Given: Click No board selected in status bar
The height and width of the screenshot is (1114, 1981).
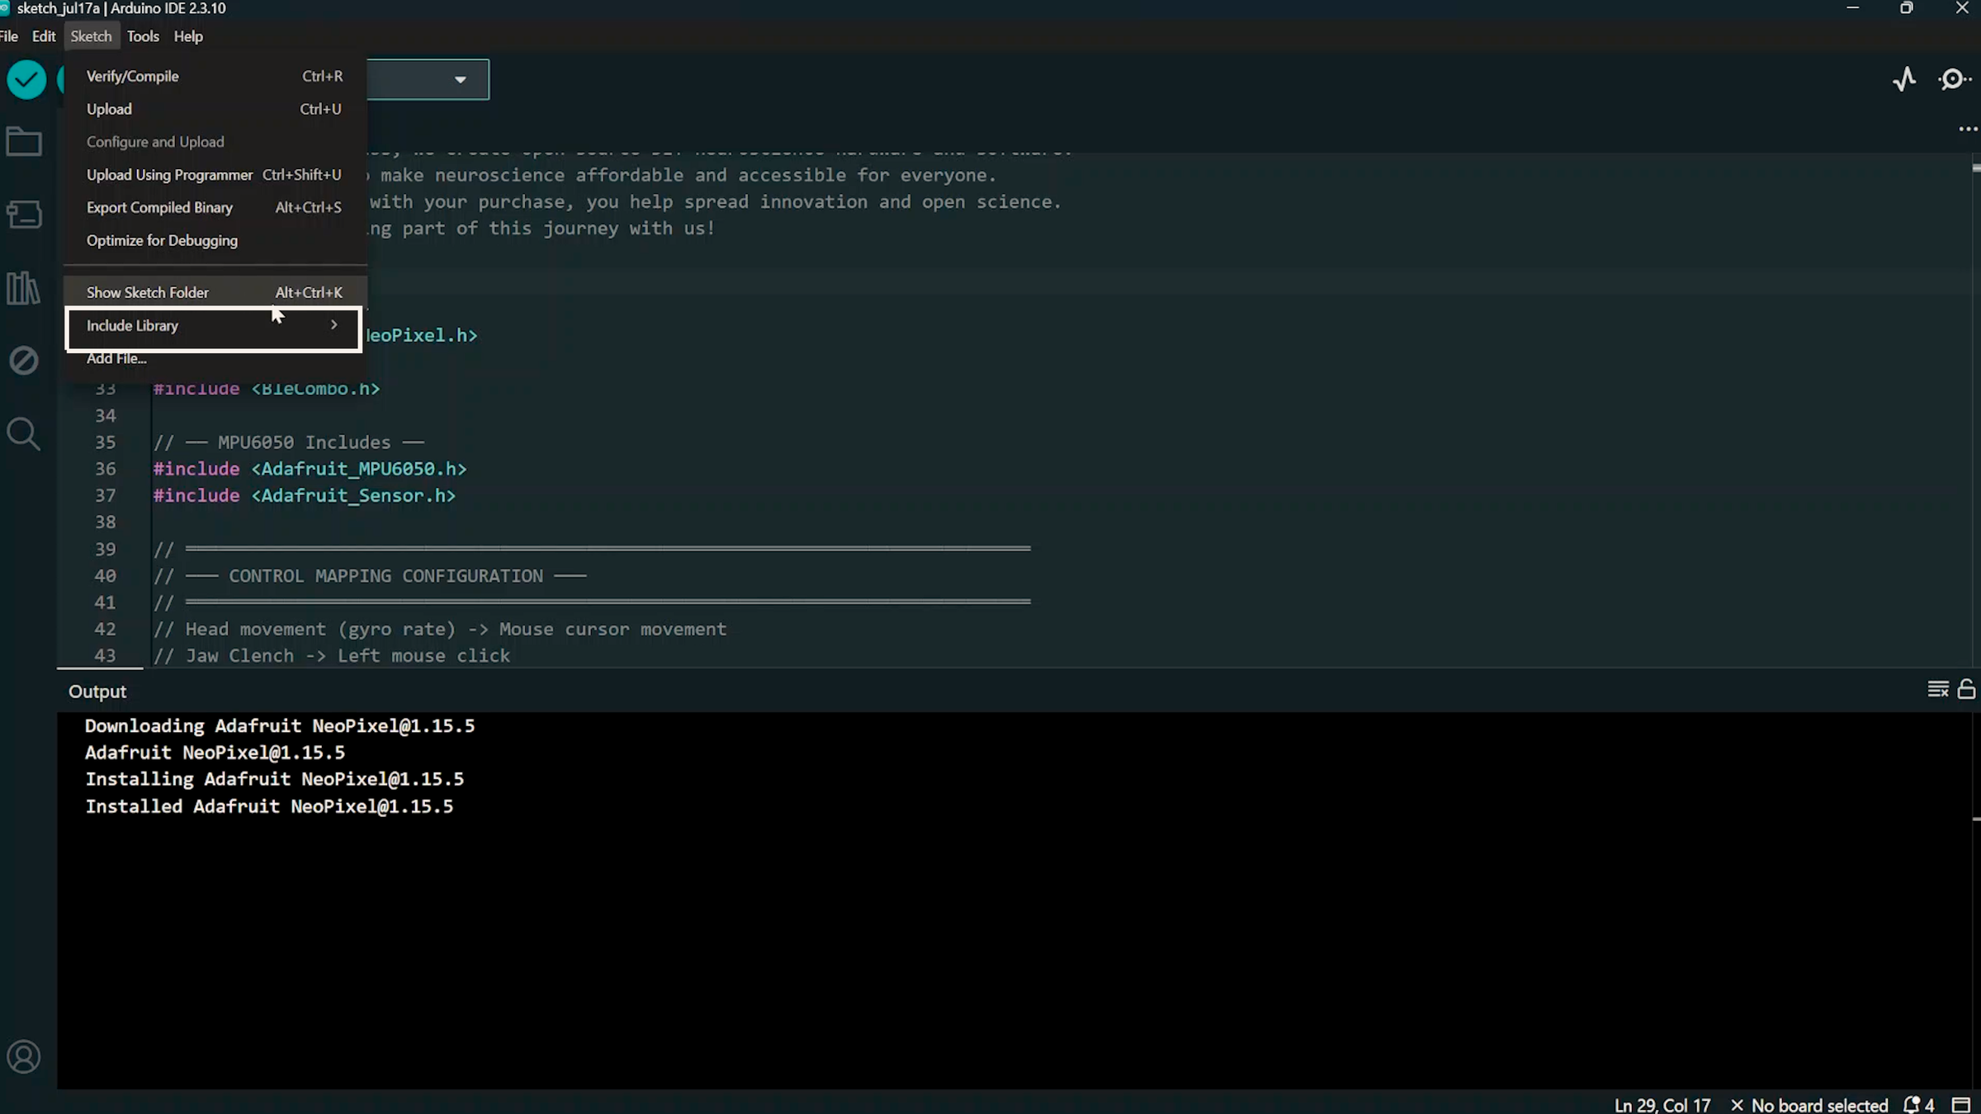Looking at the screenshot, I should click(x=1809, y=1105).
